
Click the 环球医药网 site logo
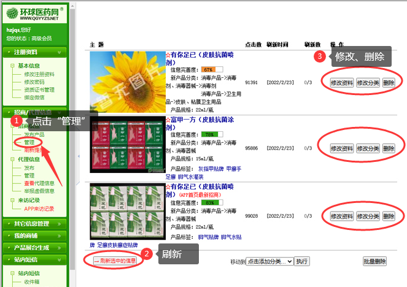pyautogui.click(x=33, y=13)
